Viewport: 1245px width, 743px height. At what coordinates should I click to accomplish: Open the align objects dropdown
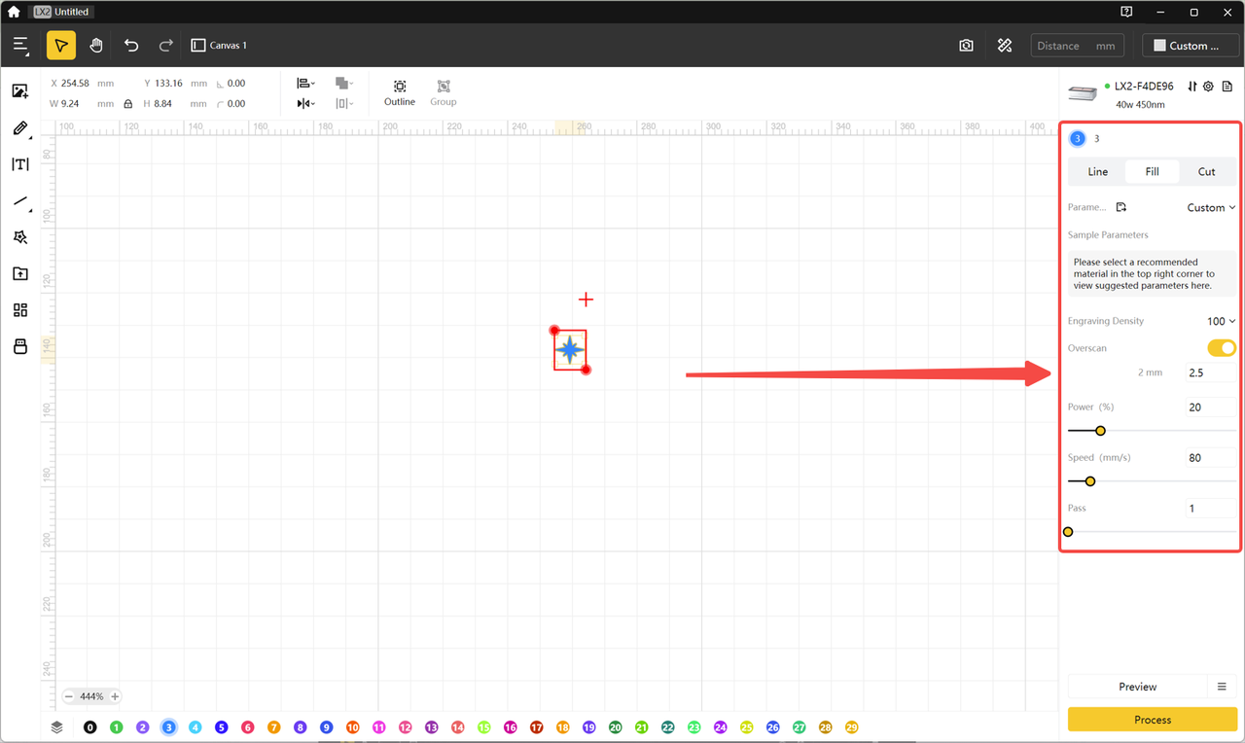pyautogui.click(x=305, y=84)
